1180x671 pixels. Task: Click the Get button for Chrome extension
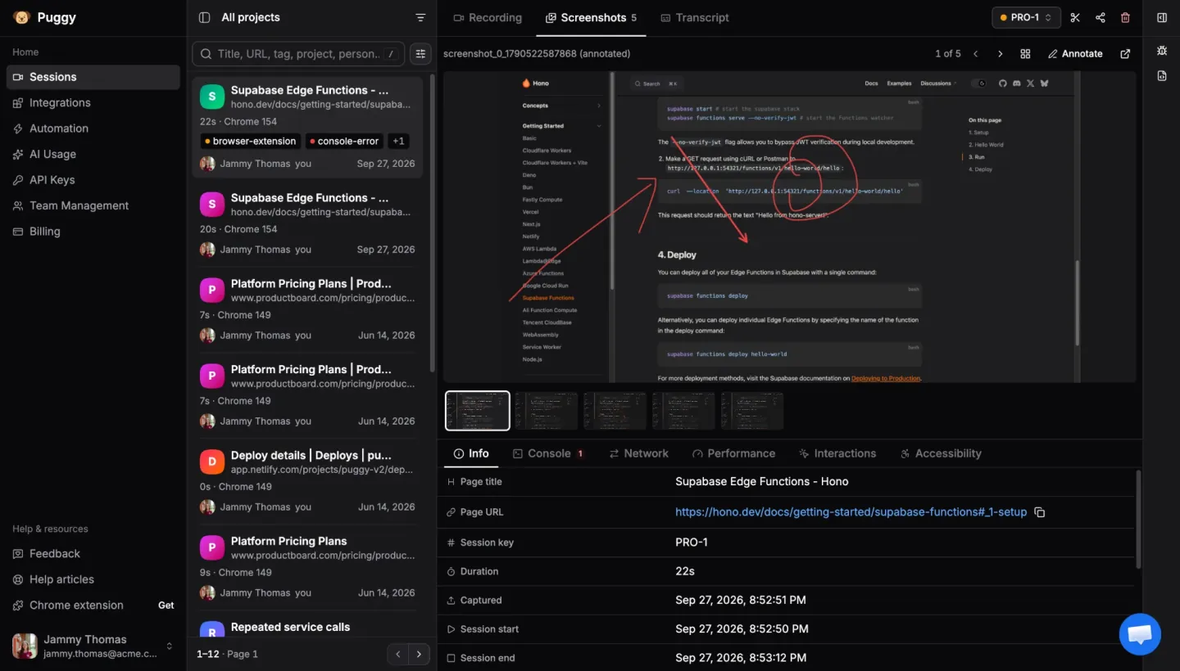tap(166, 606)
